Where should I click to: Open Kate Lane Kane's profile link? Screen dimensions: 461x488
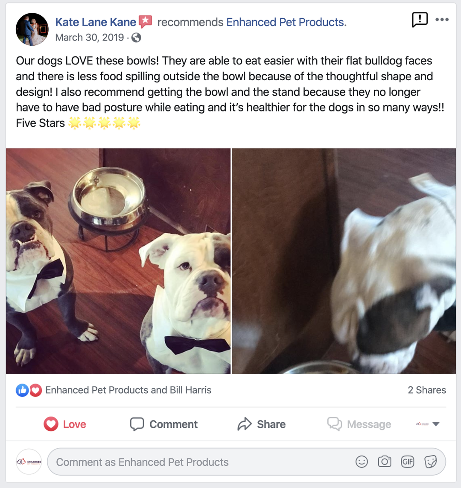(x=96, y=22)
